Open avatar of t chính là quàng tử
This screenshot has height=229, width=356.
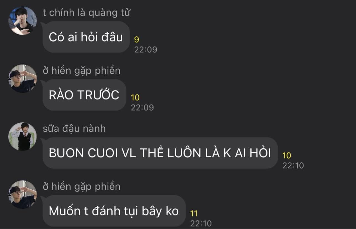pyautogui.click(x=22, y=21)
